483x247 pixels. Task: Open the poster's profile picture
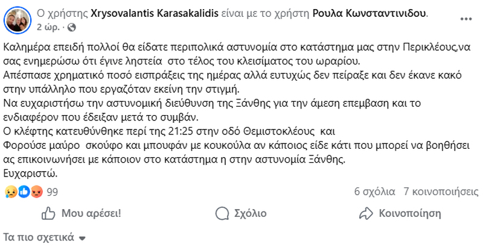point(17,20)
